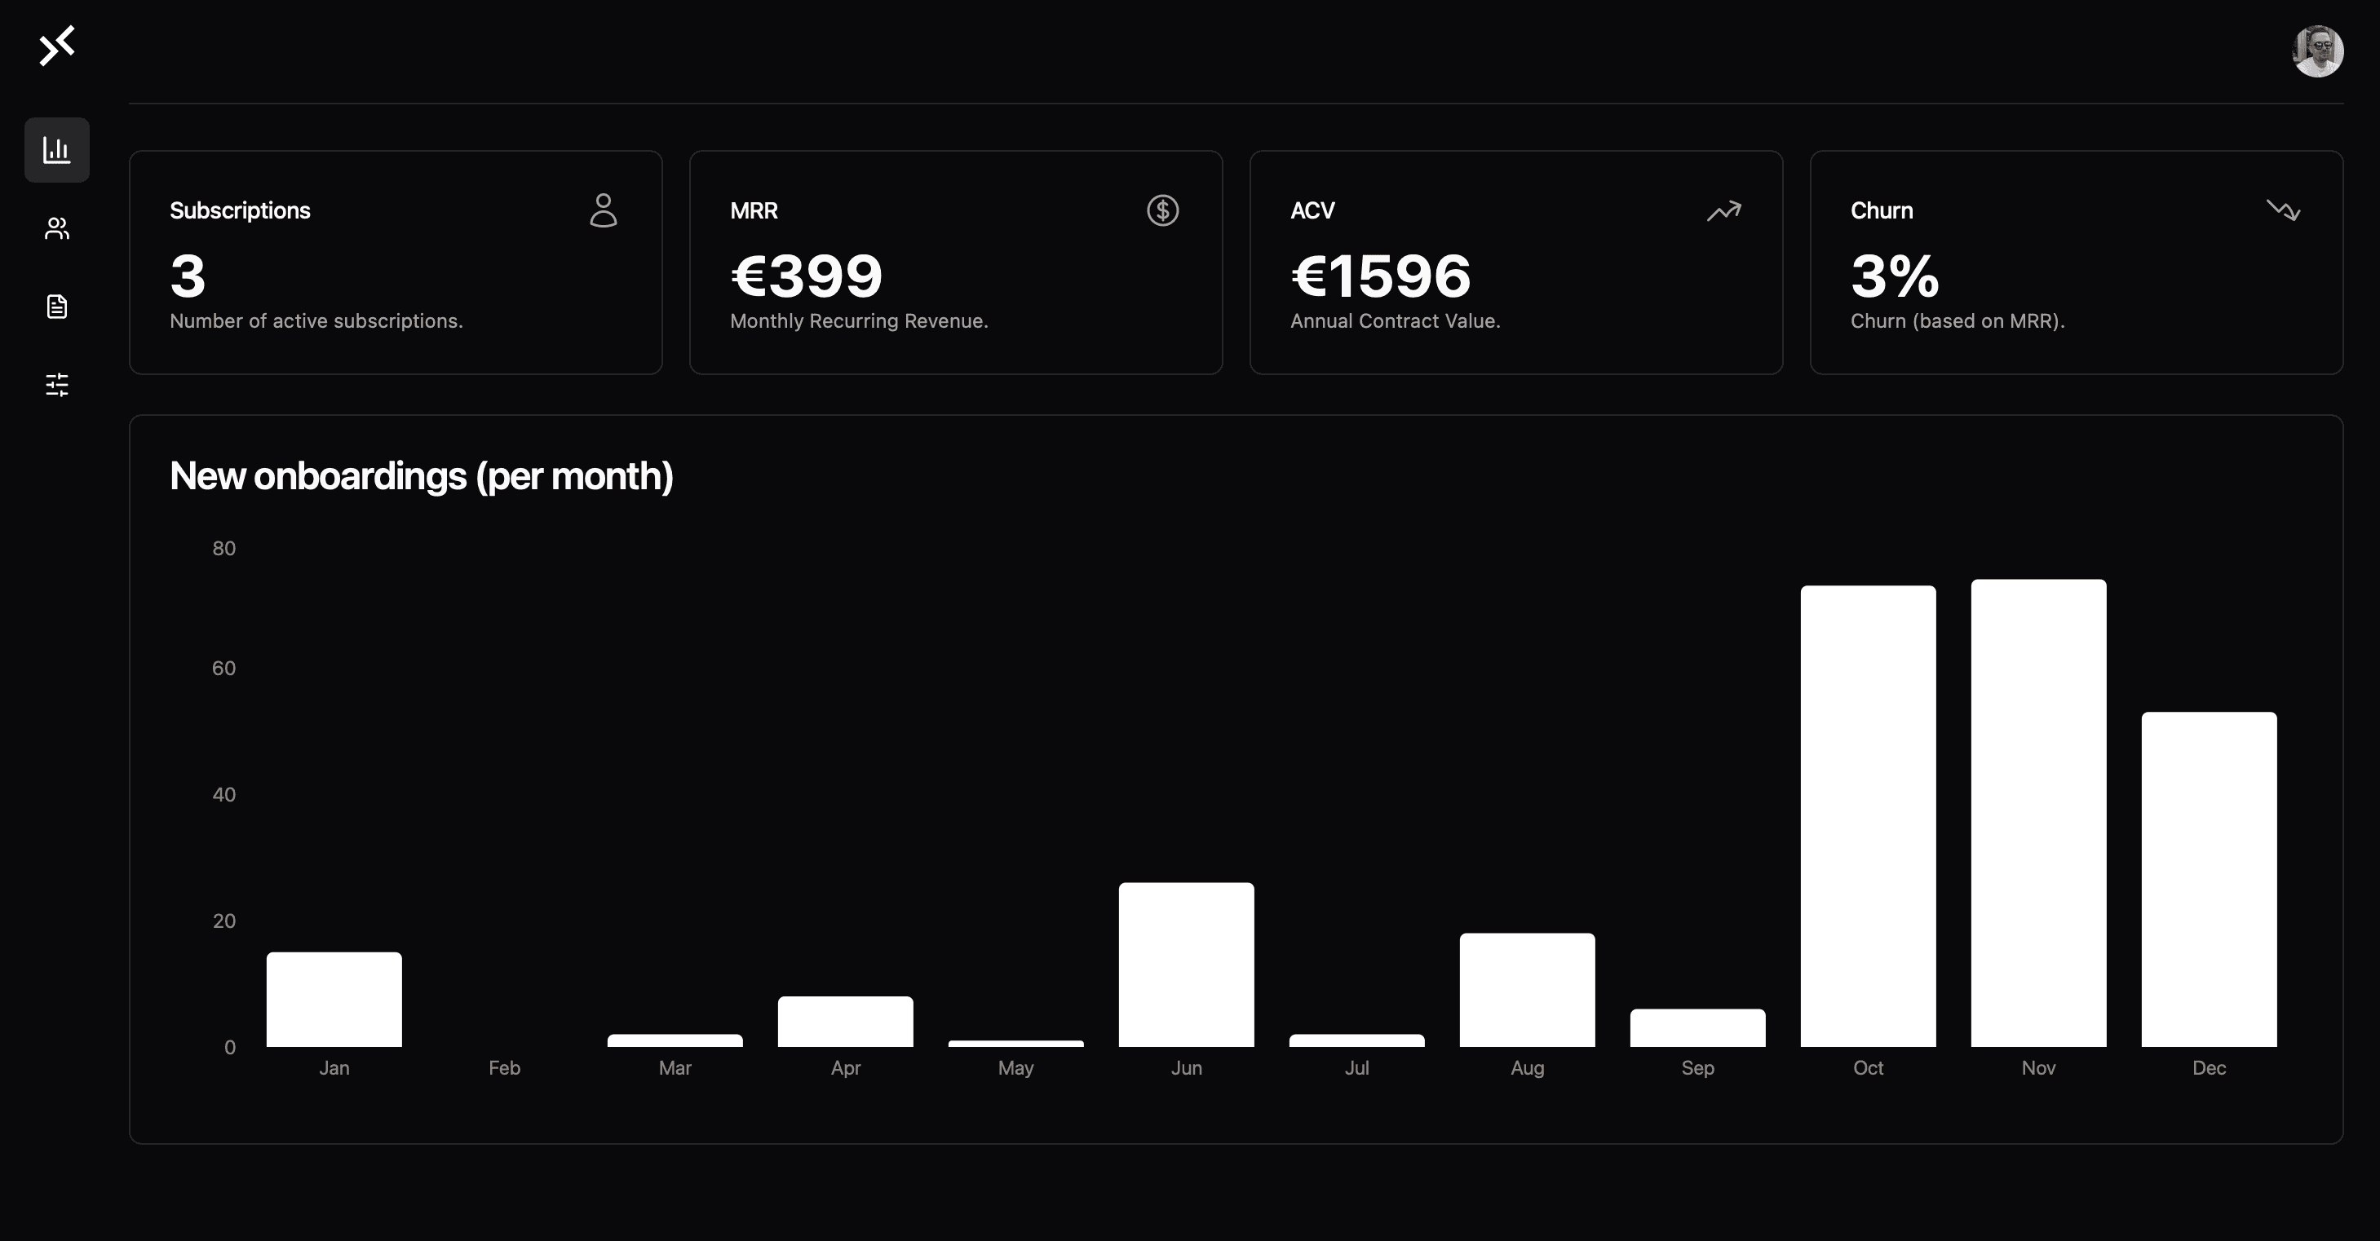Open the users sidebar icon
This screenshot has height=1241, width=2380.
click(56, 228)
